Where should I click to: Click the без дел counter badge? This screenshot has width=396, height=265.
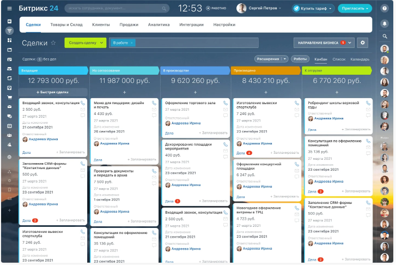(x=39, y=59)
